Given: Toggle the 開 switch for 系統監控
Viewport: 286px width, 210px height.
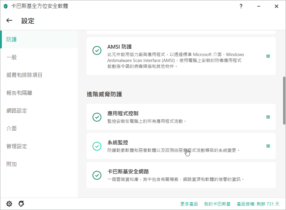Looking at the screenshot, I should coord(268,146).
